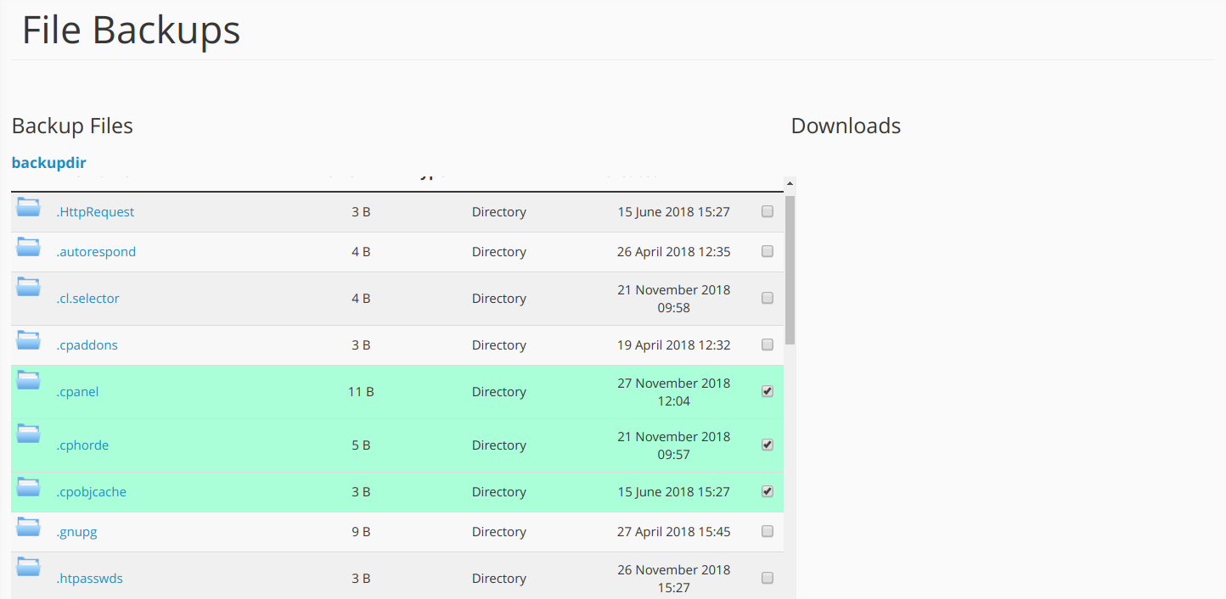Uncheck the .cpanel directory checkbox
The image size is (1226, 599).
768,391
